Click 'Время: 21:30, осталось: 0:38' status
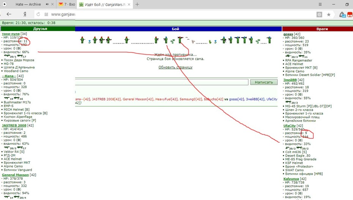 28,23
